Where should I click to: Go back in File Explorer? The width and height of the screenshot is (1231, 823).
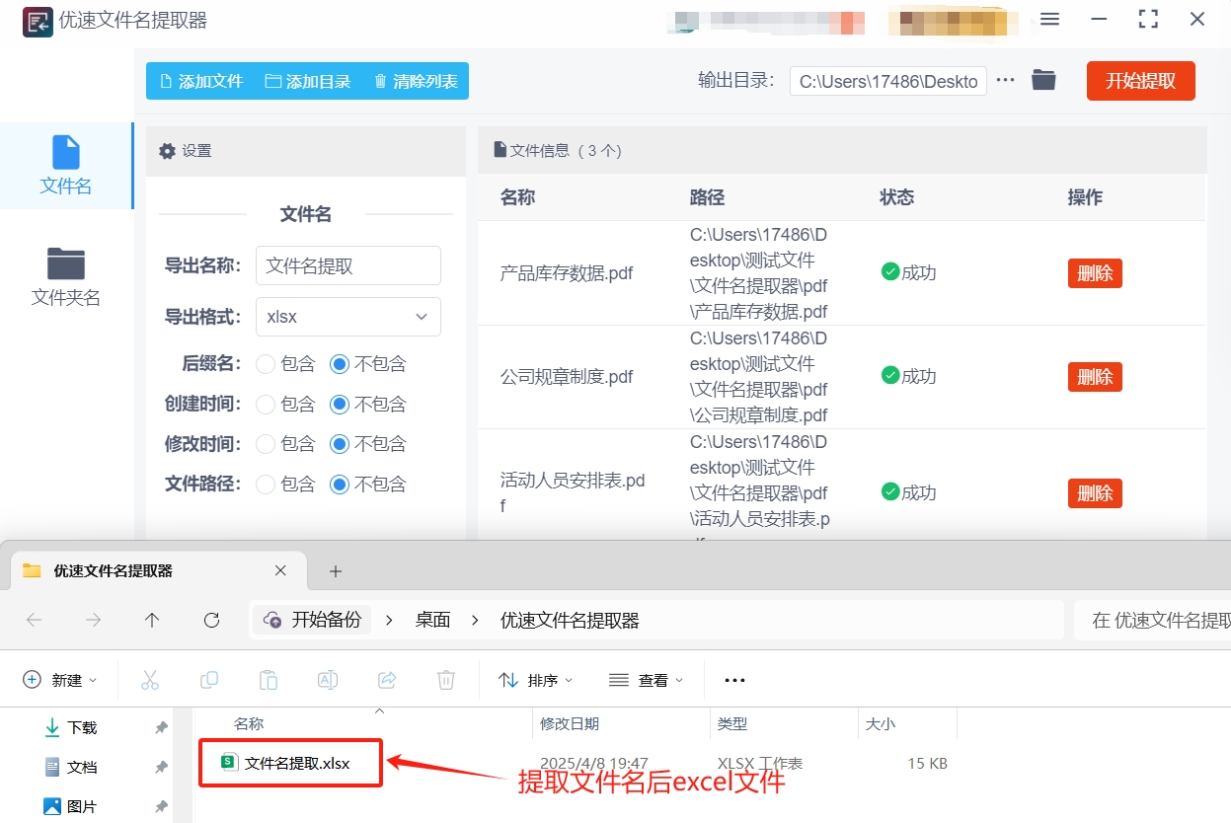(34, 620)
